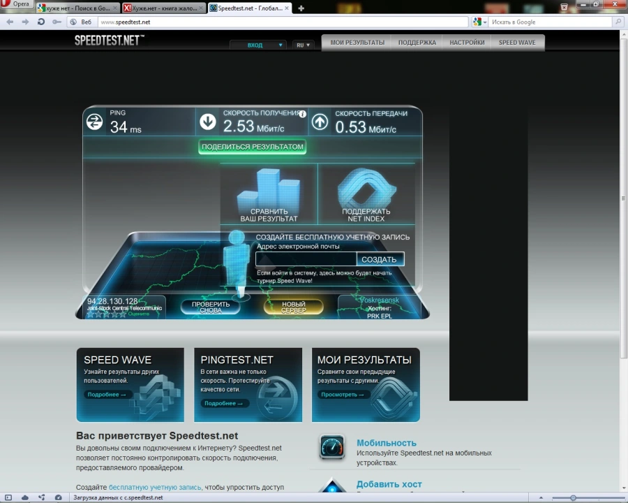Viewport: 628px width, 503px height.
Task: Open the closed tabs trash icon
Action: pyautogui.click(x=564, y=7)
